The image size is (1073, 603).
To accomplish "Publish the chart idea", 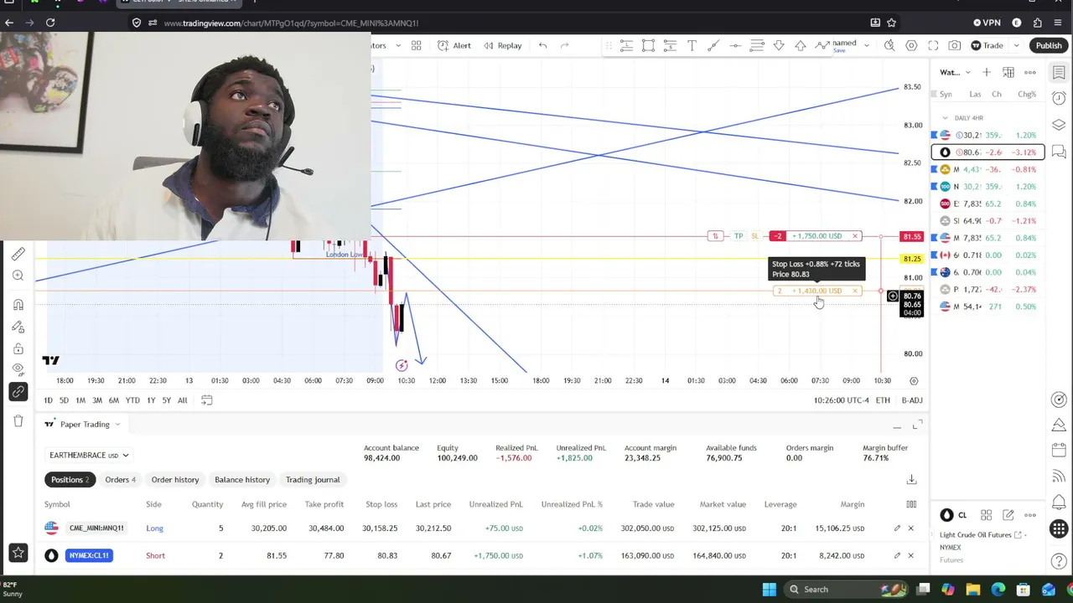I will (x=1049, y=45).
